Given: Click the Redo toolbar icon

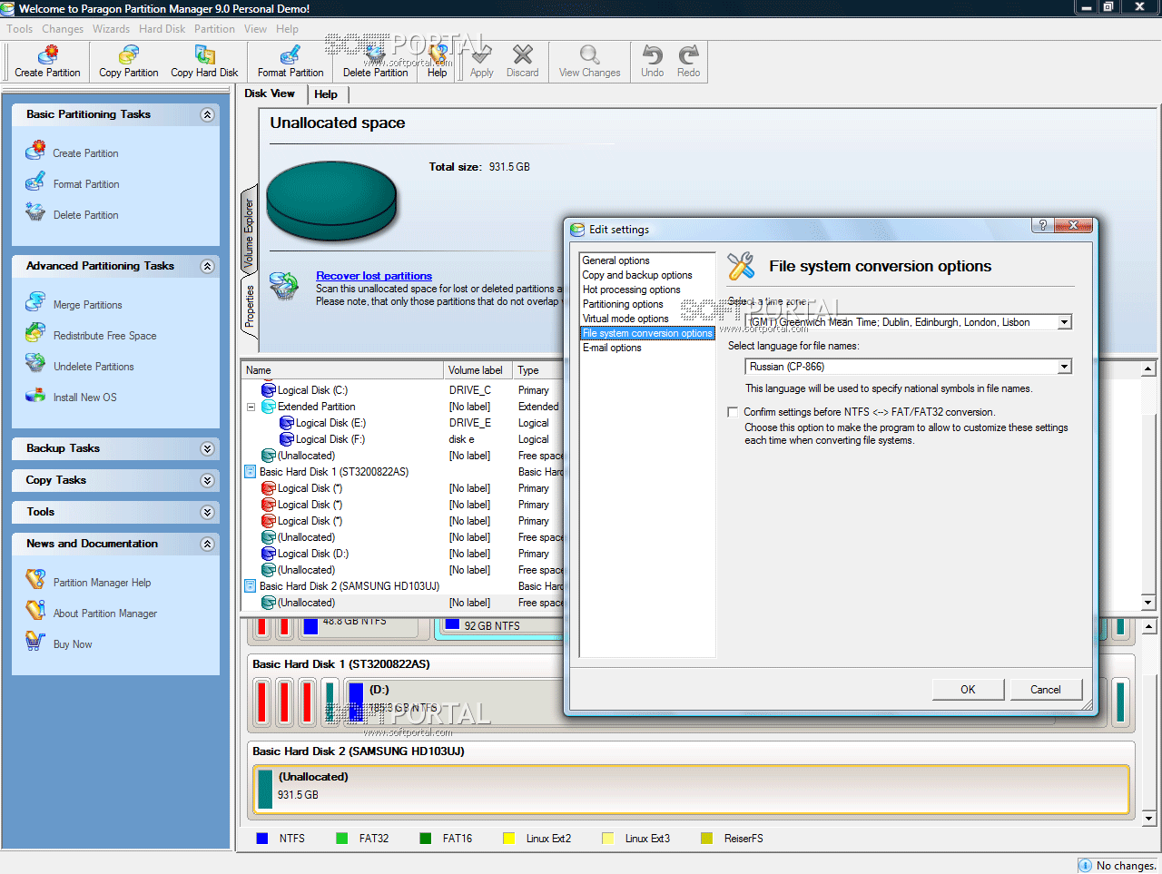Looking at the screenshot, I should [x=688, y=54].
